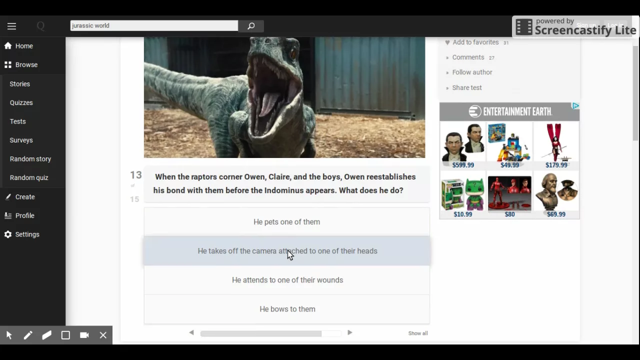Image resolution: width=640 pixels, height=360 pixels.
Task: Open the Quizzes section
Action: coord(21,102)
